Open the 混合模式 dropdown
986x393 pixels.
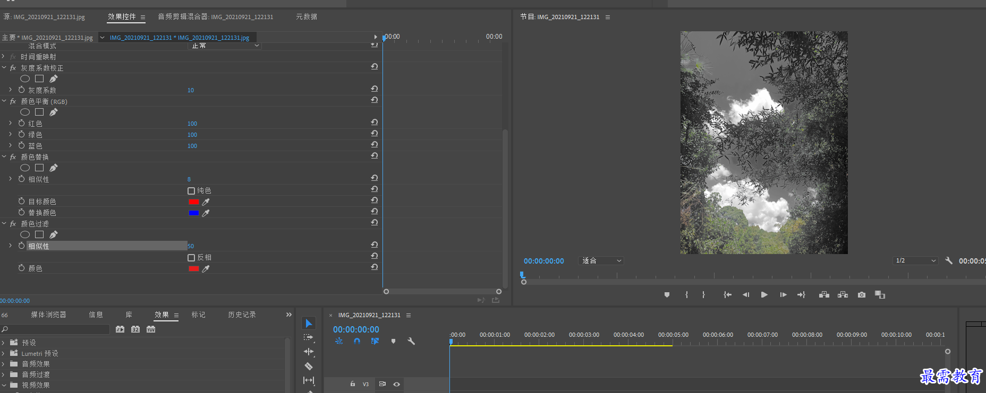click(x=224, y=46)
